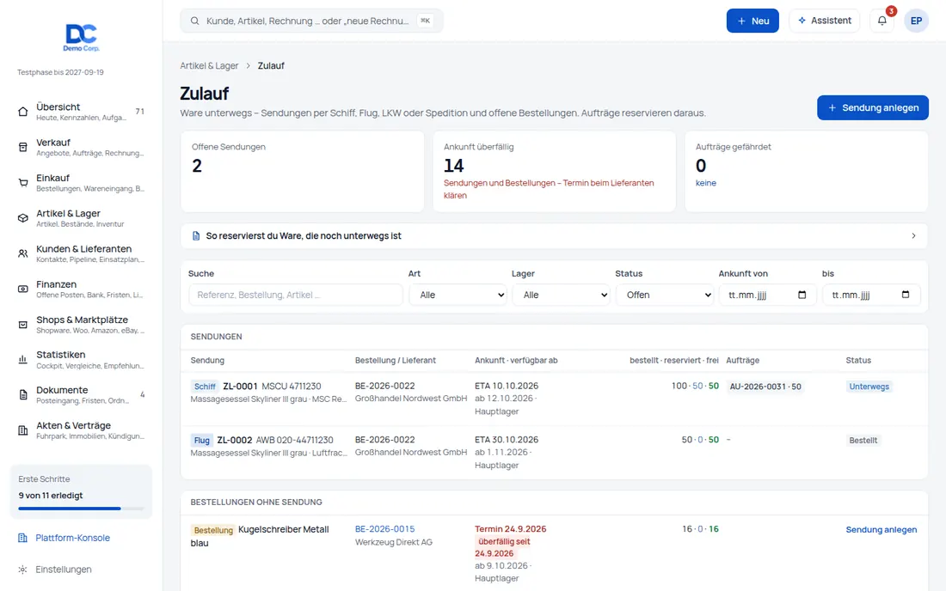Open the notifications bell icon

(x=881, y=21)
